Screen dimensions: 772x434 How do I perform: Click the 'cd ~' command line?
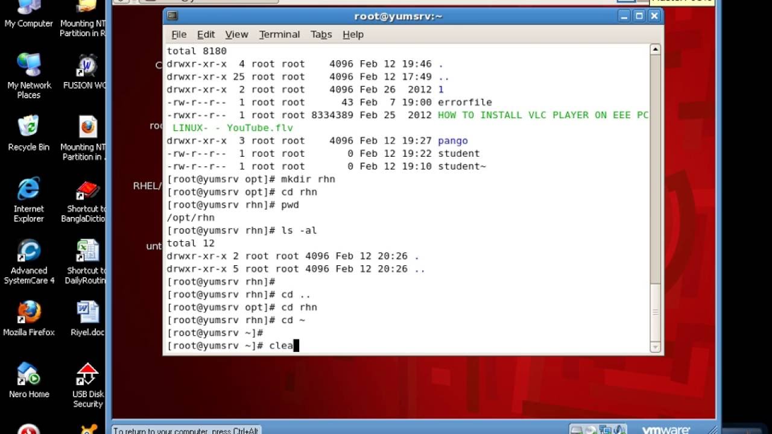236,320
